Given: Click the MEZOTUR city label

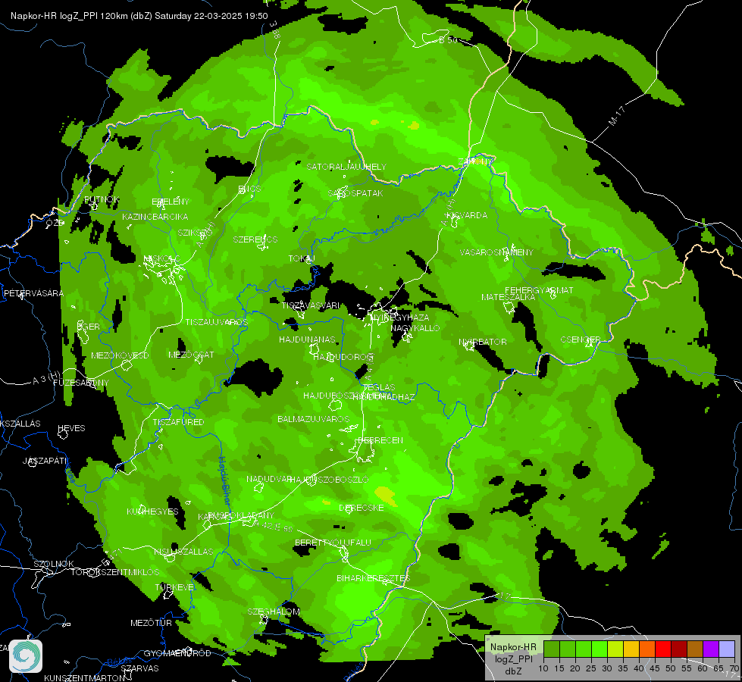Looking at the screenshot, I should [x=151, y=623].
